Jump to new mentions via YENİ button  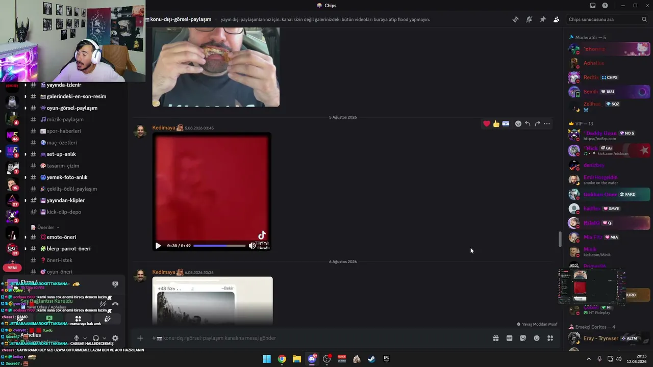tap(12, 268)
